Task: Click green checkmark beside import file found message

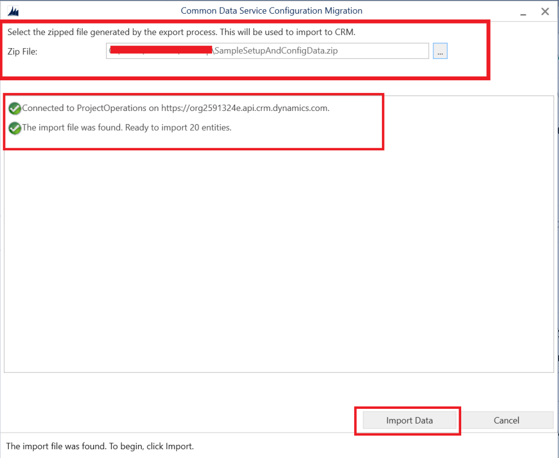Action: click(x=15, y=128)
